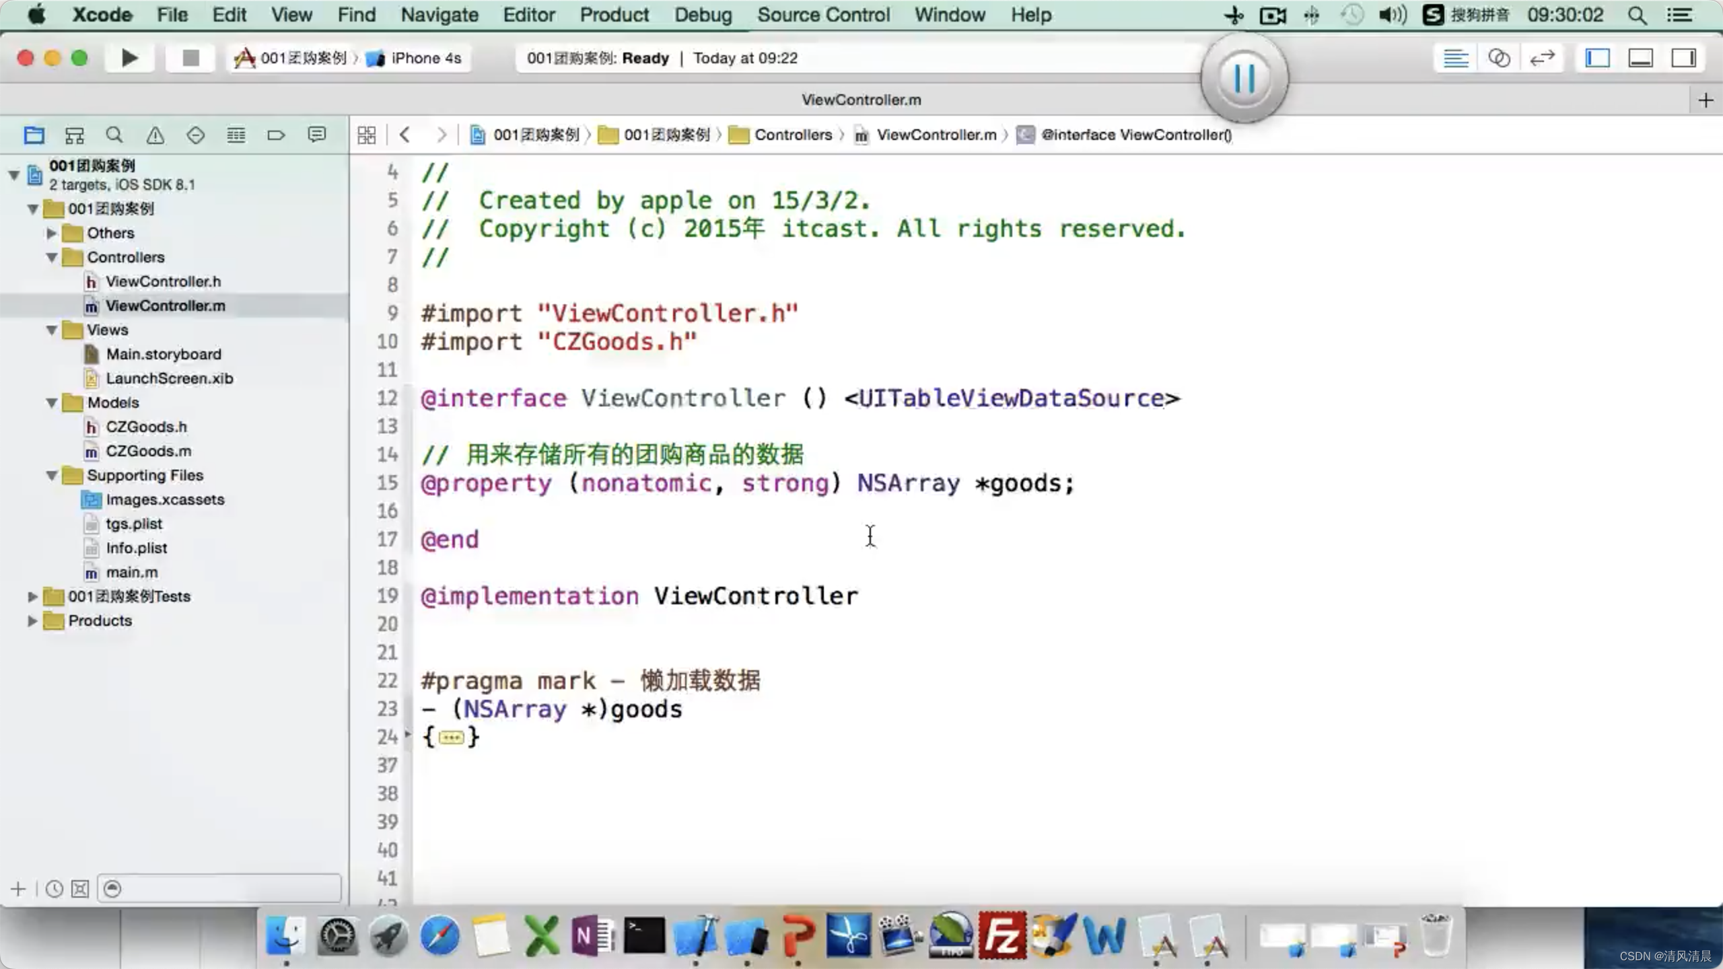Viewport: 1723px width, 969px height.
Task: Open the Issue navigator warning icon
Action: pyautogui.click(x=155, y=135)
